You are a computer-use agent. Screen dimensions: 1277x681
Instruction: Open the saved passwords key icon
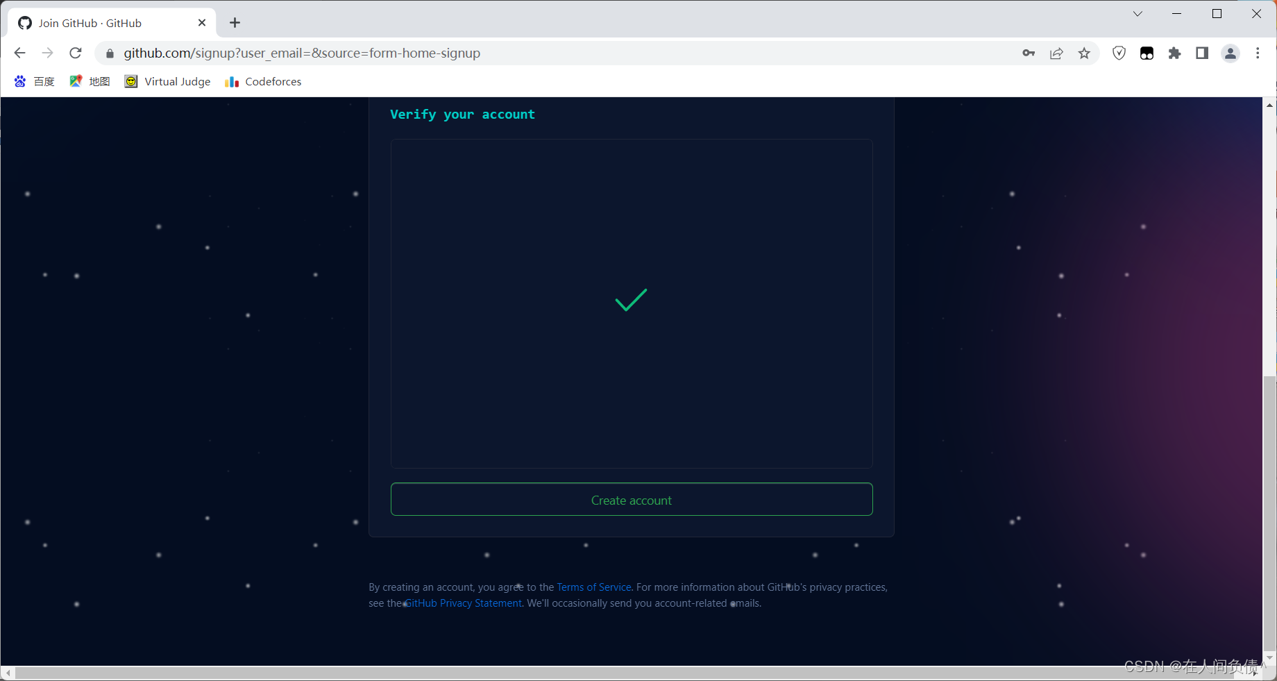click(x=1029, y=53)
